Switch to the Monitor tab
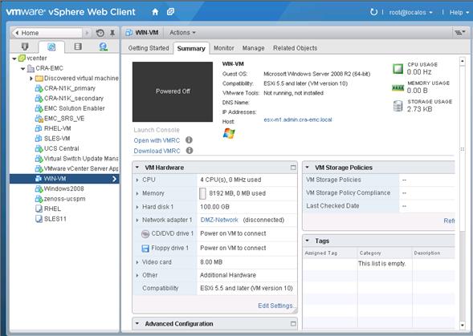This screenshot has height=336, width=473. 223,48
